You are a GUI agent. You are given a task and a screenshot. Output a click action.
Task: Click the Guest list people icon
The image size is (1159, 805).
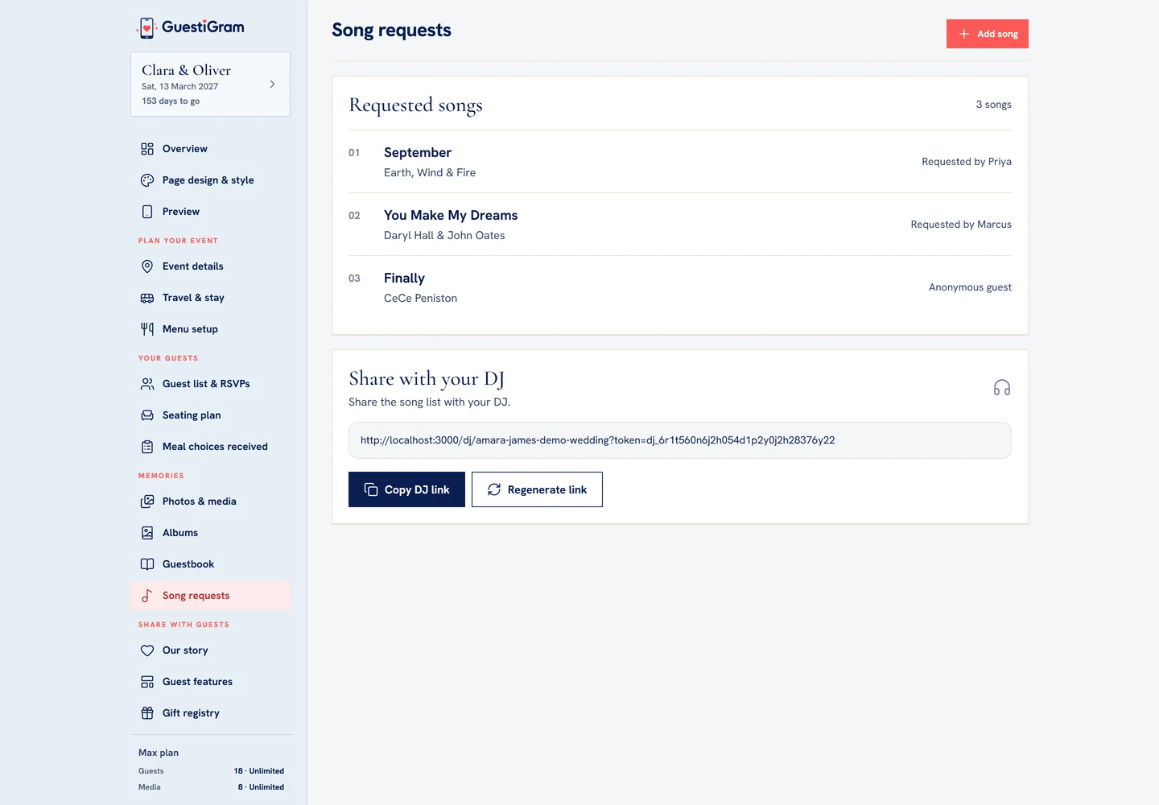(147, 384)
